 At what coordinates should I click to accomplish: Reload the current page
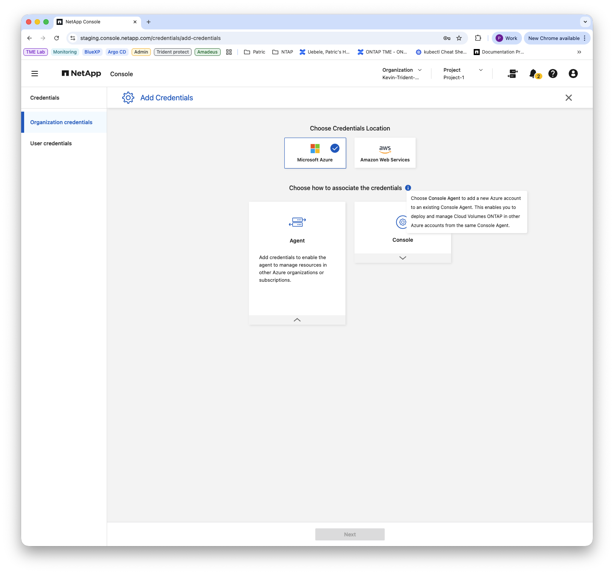pos(57,38)
